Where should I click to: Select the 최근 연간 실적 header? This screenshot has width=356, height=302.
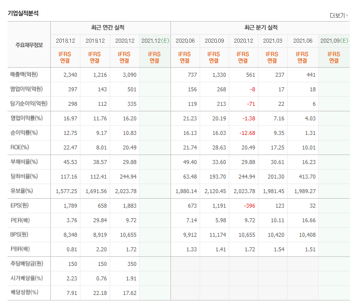(108, 28)
